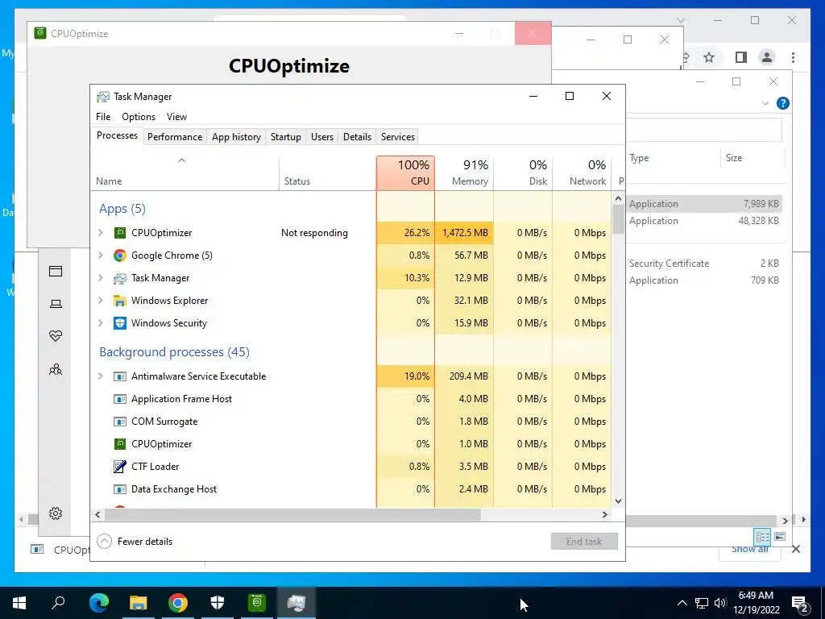Viewport: 825px width, 619px height.
Task: Open Microsoft Edge from taskbar
Action: [x=99, y=602]
